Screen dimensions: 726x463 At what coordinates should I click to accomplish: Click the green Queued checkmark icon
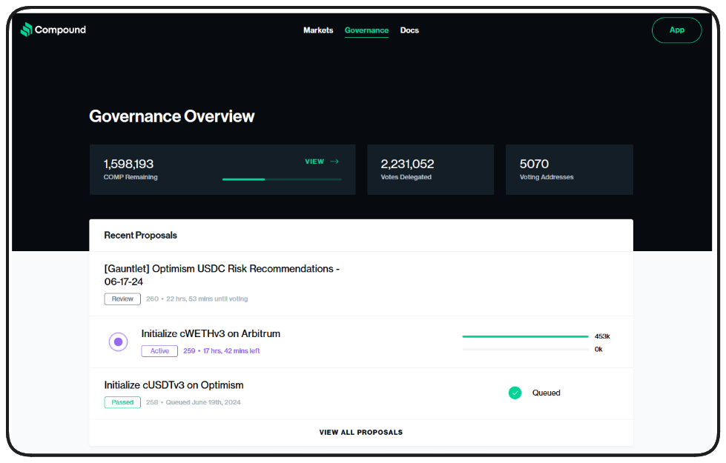515,393
